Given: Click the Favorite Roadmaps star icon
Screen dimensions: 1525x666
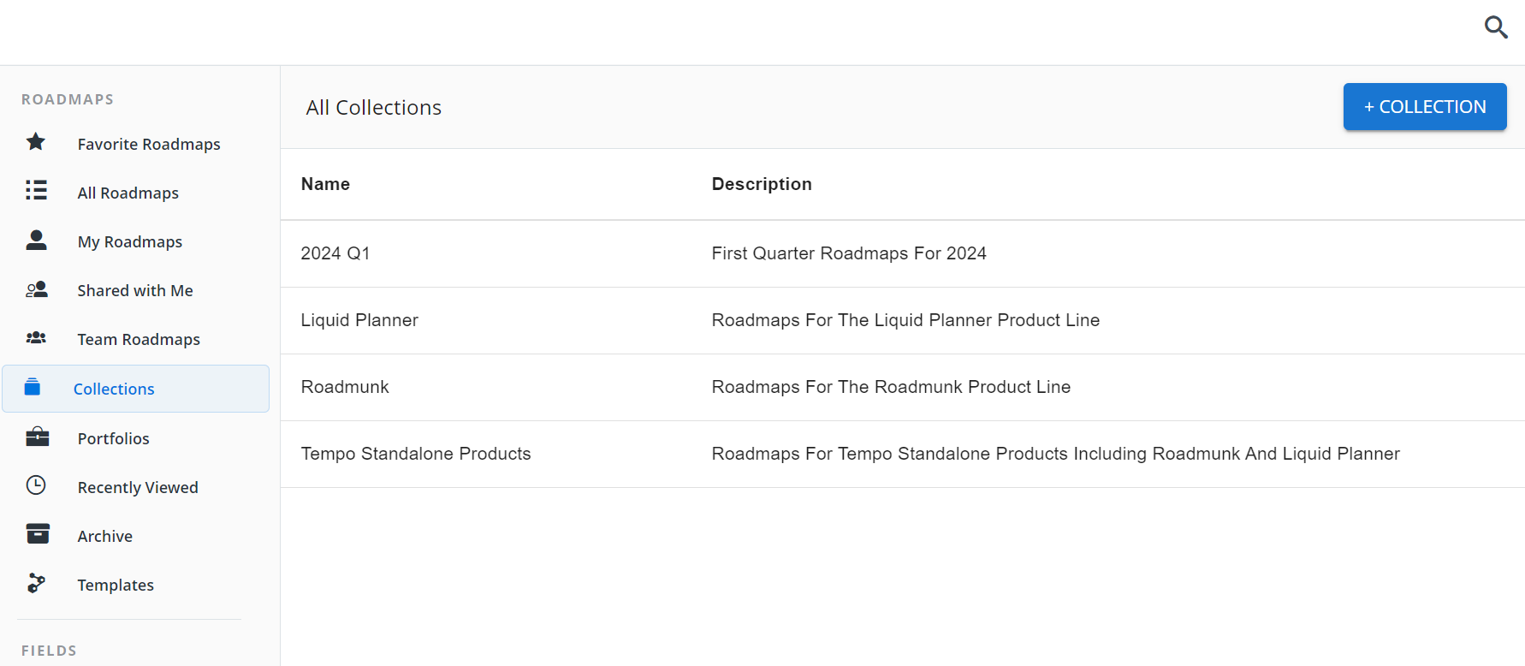Looking at the screenshot, I should click(36, 142).
